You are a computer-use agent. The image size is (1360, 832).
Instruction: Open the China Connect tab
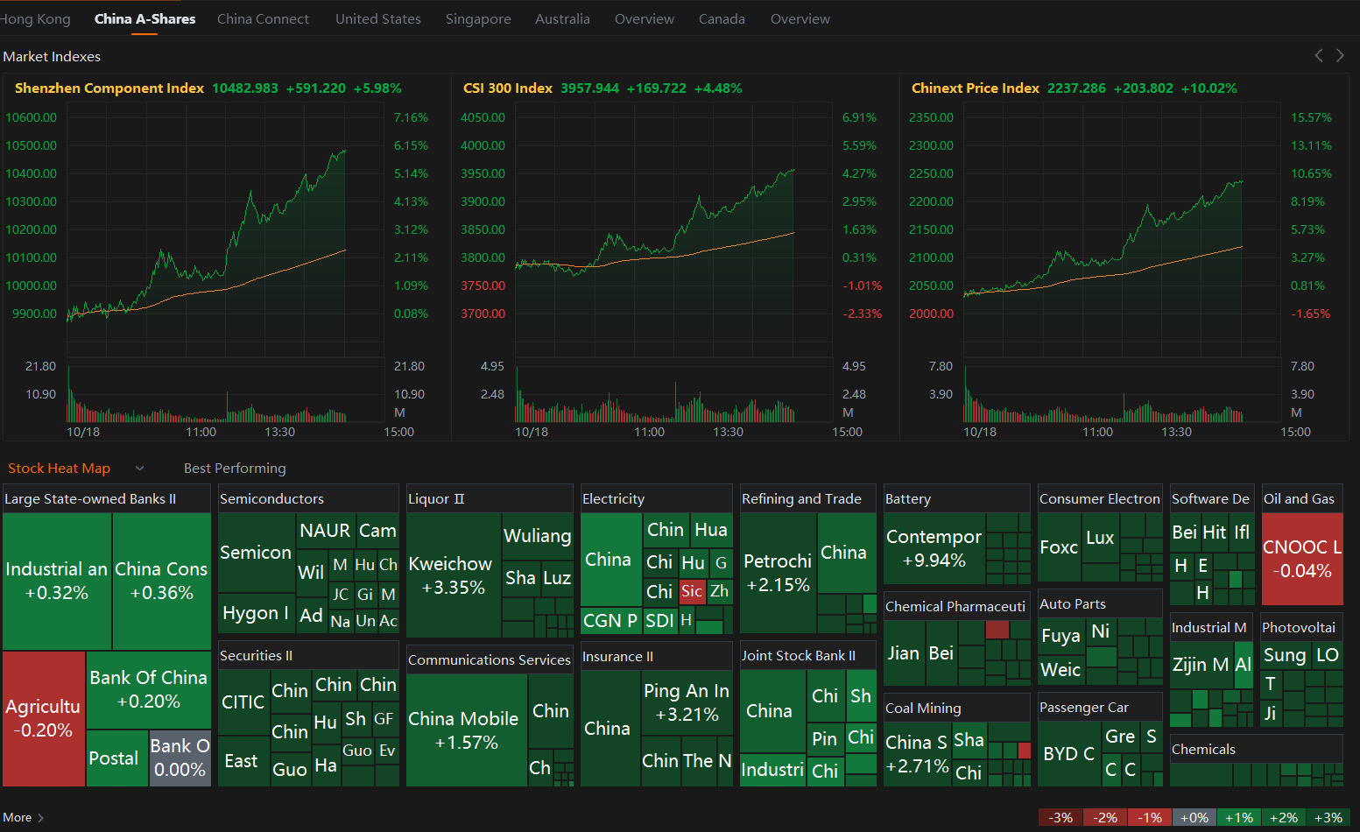pyautogui.click(x=263, y=18)
